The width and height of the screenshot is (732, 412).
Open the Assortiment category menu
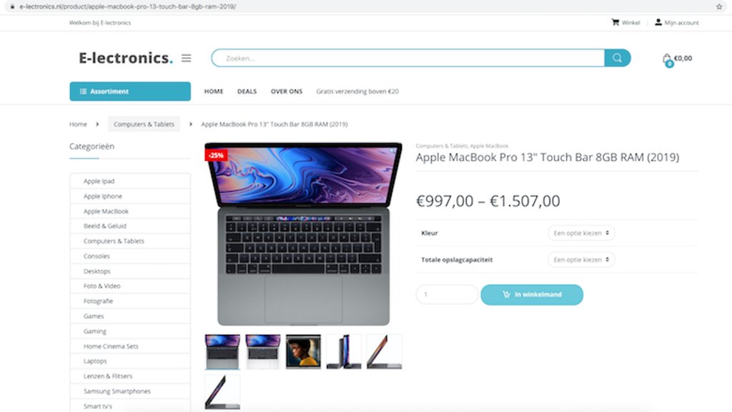point(130,91)
